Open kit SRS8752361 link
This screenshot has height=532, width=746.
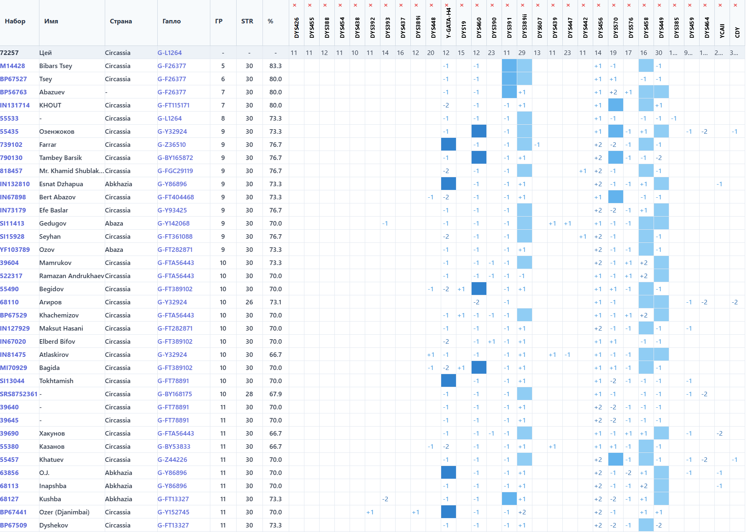[x=19, y=394]
